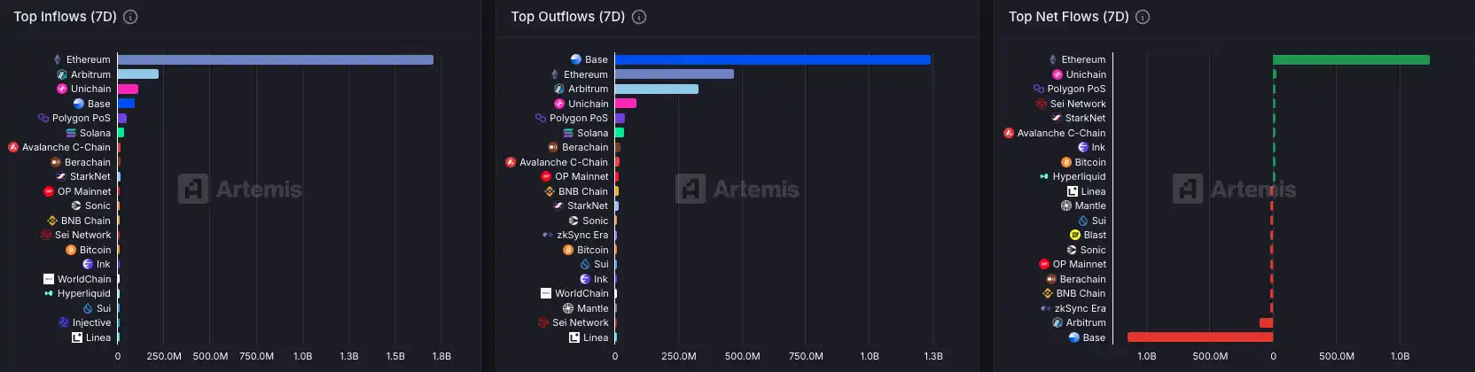
Task: Click info icon beside Top Outflows (7D)
Action: [x=639, y=17]
